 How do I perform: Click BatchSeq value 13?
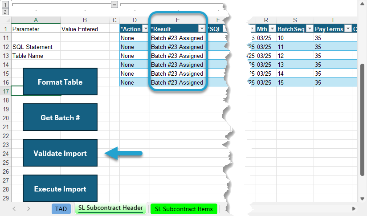295,65
